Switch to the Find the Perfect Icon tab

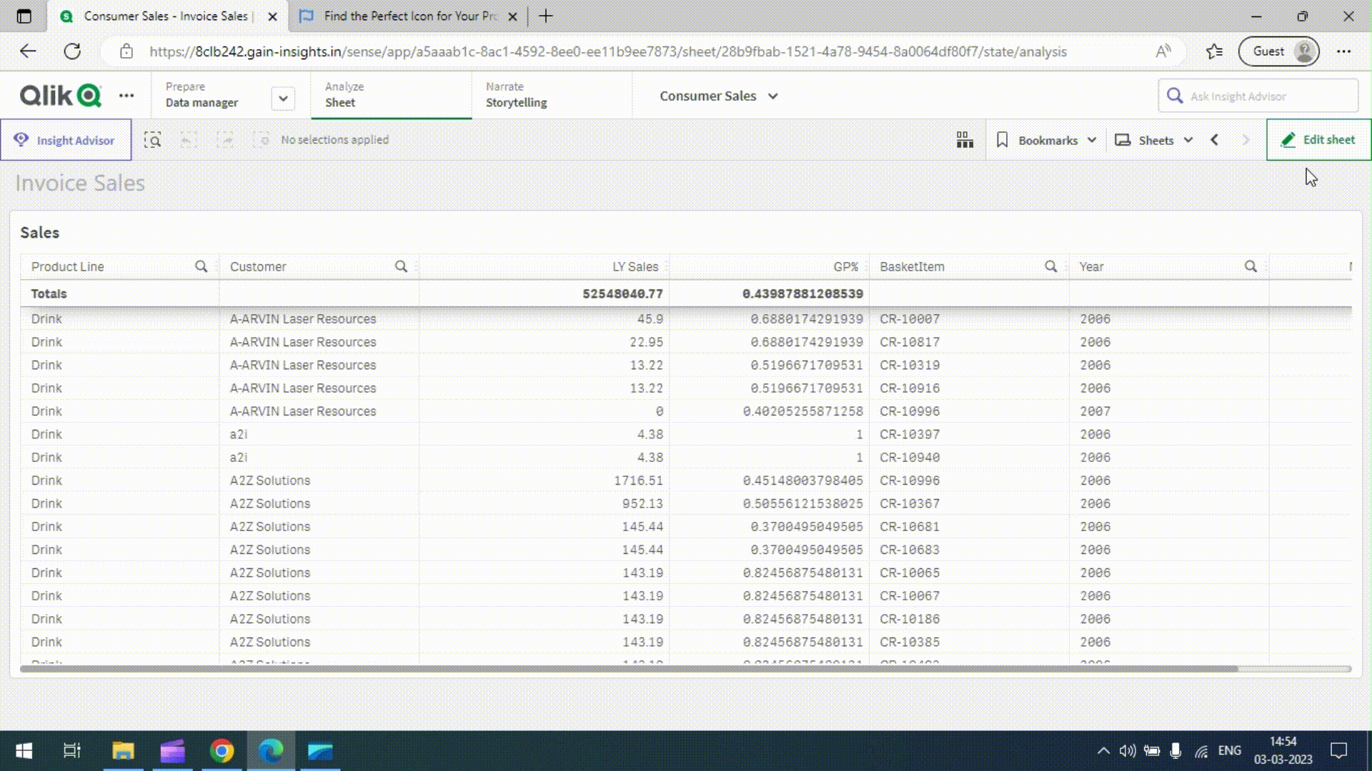coord(409,16)
